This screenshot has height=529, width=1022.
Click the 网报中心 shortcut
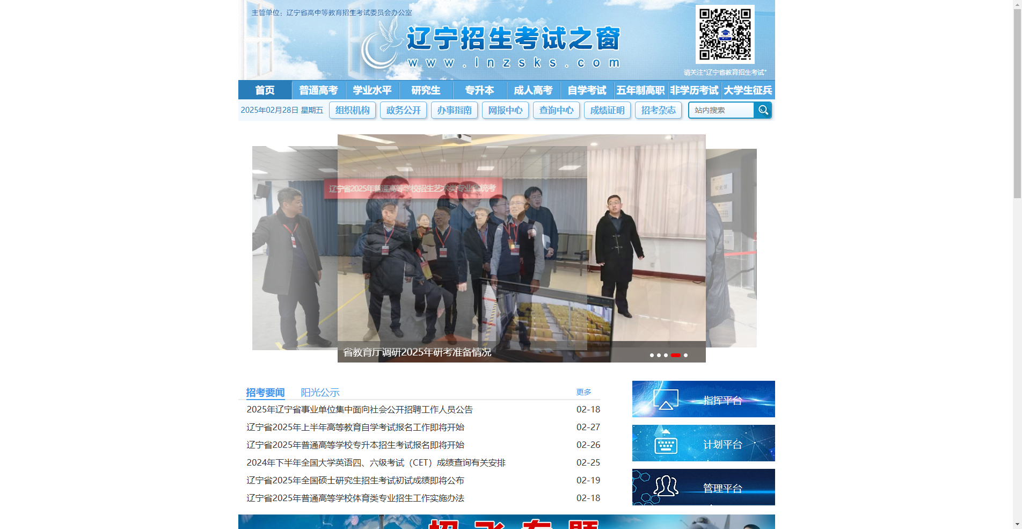point(505,110)
